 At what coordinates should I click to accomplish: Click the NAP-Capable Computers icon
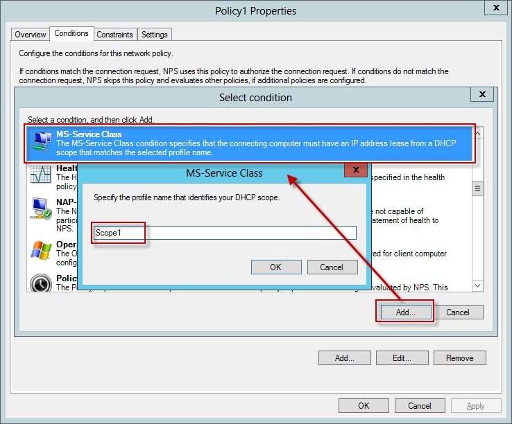40,209
